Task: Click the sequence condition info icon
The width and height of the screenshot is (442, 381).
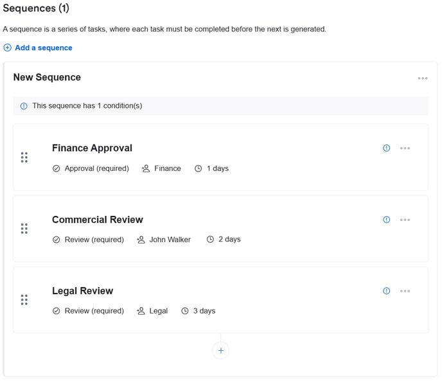Action: point(24,106)
